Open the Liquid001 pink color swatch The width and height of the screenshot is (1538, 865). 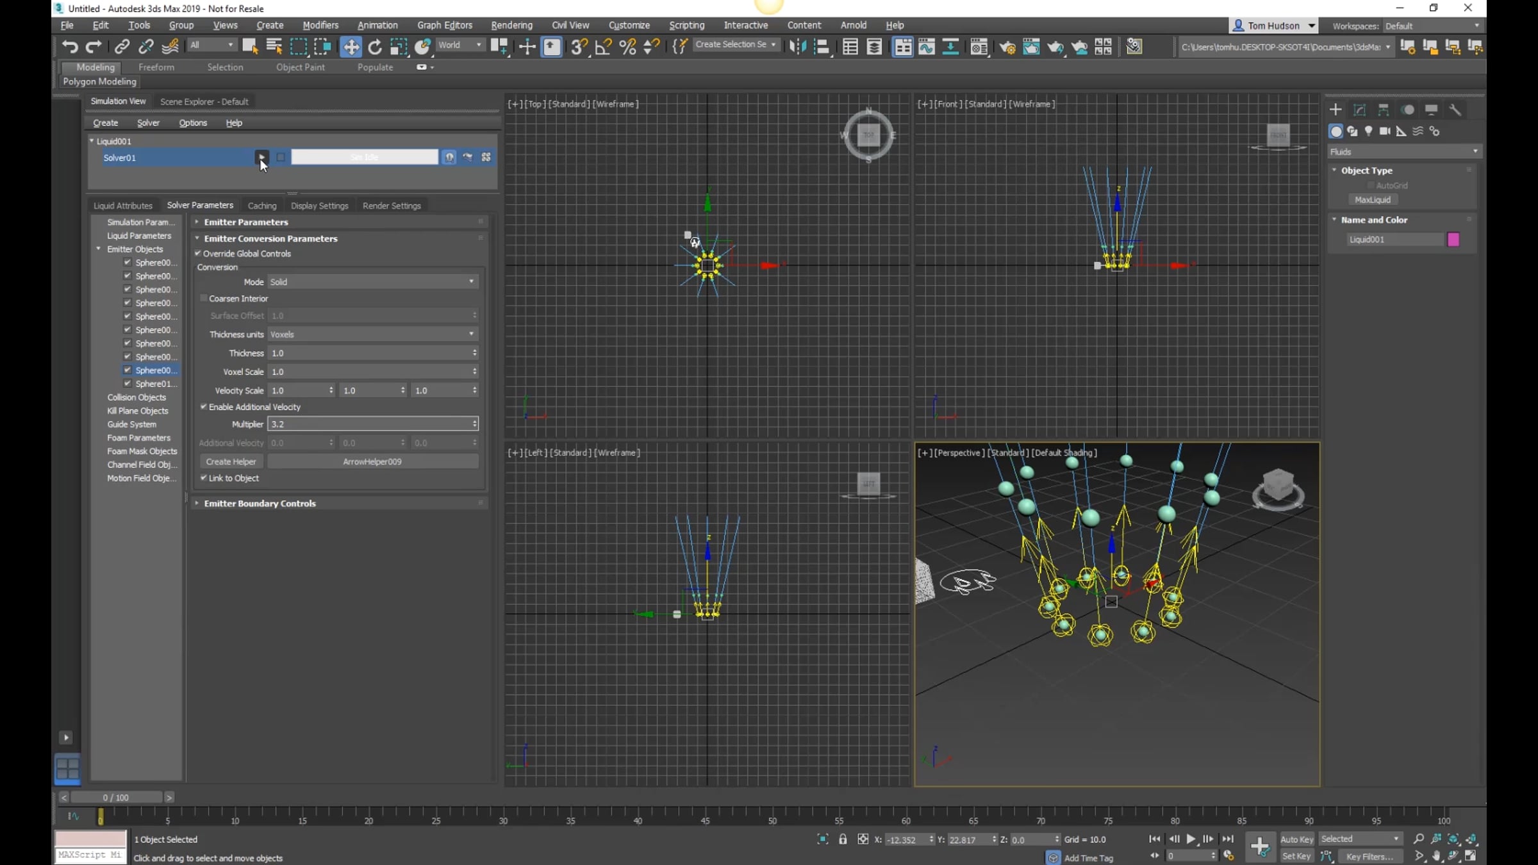1453,240
